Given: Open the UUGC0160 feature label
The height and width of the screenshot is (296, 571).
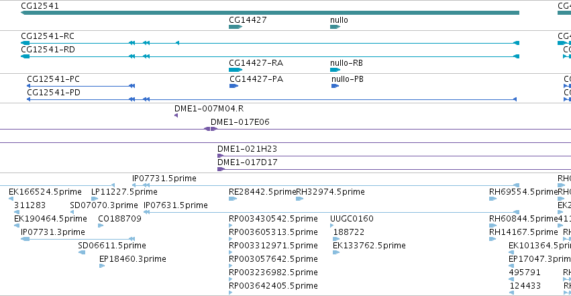Looking at the screenshot, I should click(352, 219).
